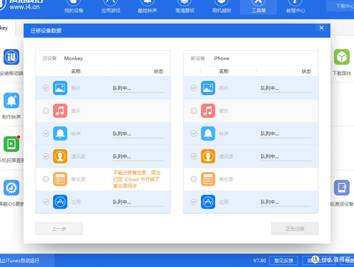354x267 pixels.
Task: Toggle 照片 checkbox in new device iPhone
Action: [x=194, y=88]
